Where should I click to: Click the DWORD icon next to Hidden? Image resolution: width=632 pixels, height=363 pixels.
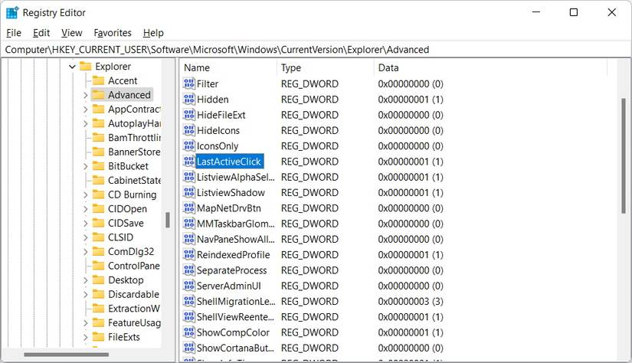pos(189,100)
